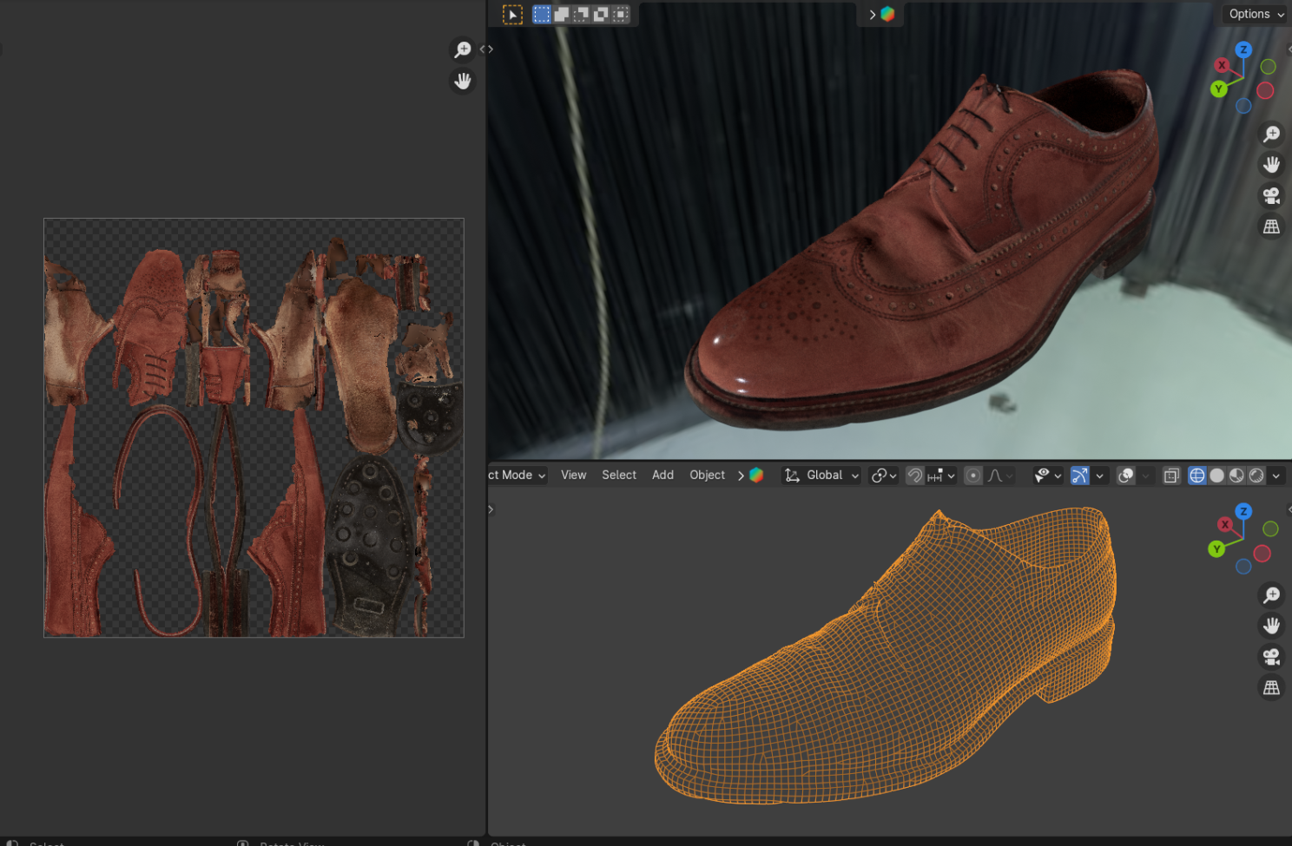Click the Select Box tool icon
Viewport: 1292px width, 846px height.
pos(512,15)
